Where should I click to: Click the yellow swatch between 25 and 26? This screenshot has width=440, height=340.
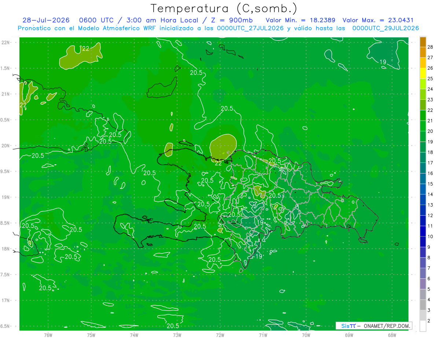[x=423, y=73]
